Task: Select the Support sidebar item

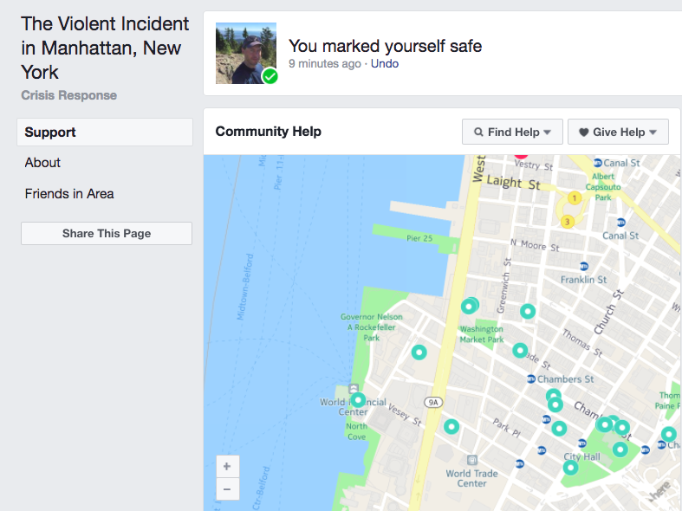Action: tap(105, 133)
